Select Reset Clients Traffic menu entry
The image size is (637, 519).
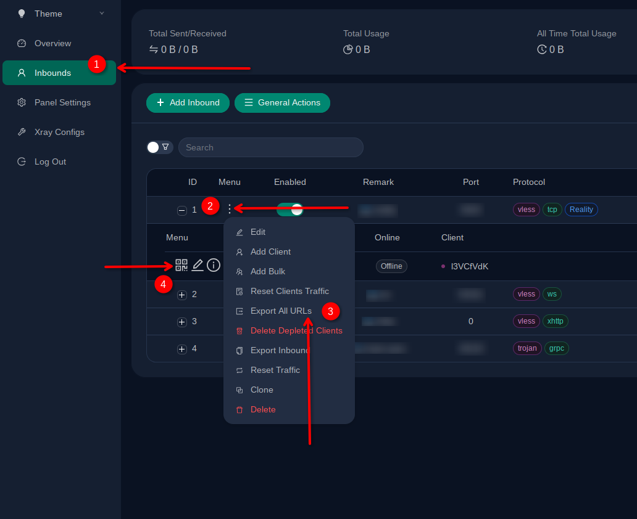point(289,291)
